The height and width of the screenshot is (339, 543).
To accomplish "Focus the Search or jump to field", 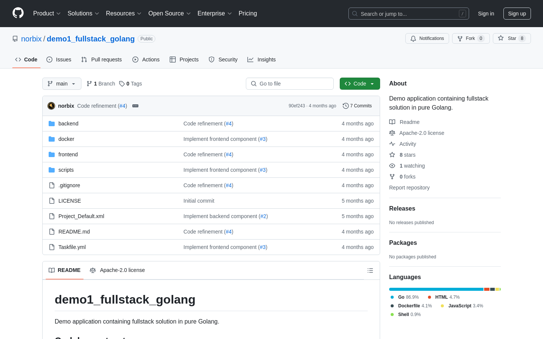I will (x=409, y=14).
